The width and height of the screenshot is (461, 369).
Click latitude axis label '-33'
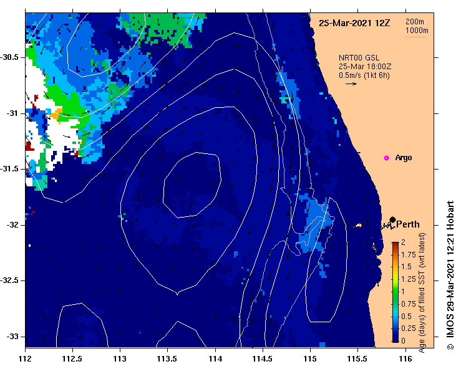click(x=12, y=337)
